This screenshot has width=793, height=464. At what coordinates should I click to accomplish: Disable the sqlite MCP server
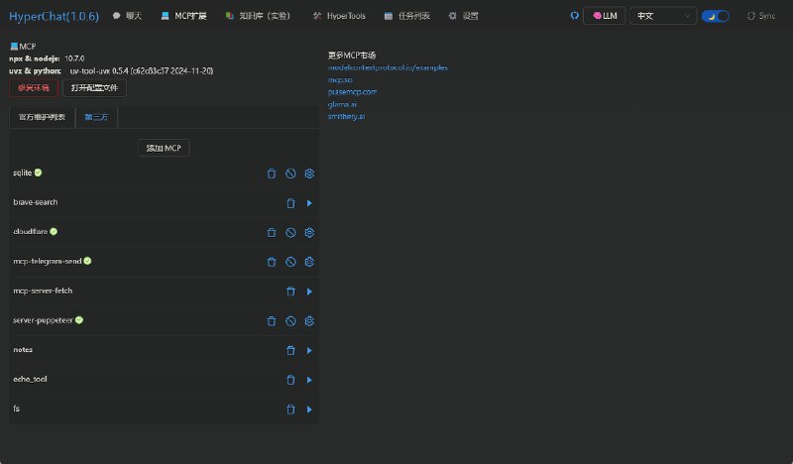(x=290, y=174)
